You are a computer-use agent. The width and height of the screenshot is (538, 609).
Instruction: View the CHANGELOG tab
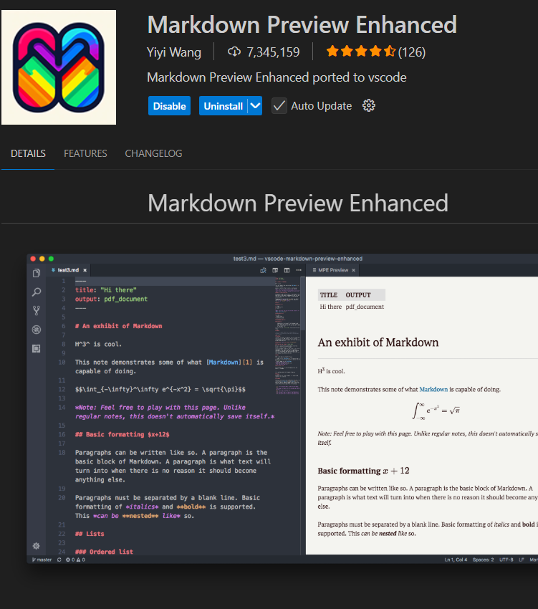(x=153, y=153)
